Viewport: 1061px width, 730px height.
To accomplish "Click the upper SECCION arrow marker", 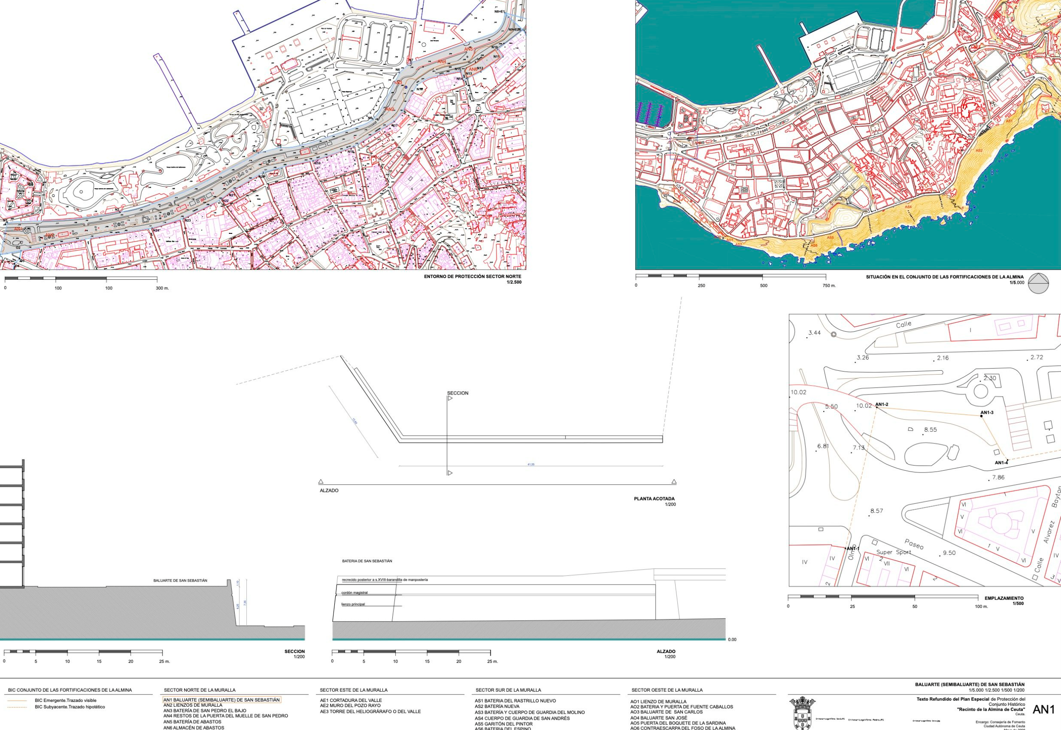I will click(450, 398).
